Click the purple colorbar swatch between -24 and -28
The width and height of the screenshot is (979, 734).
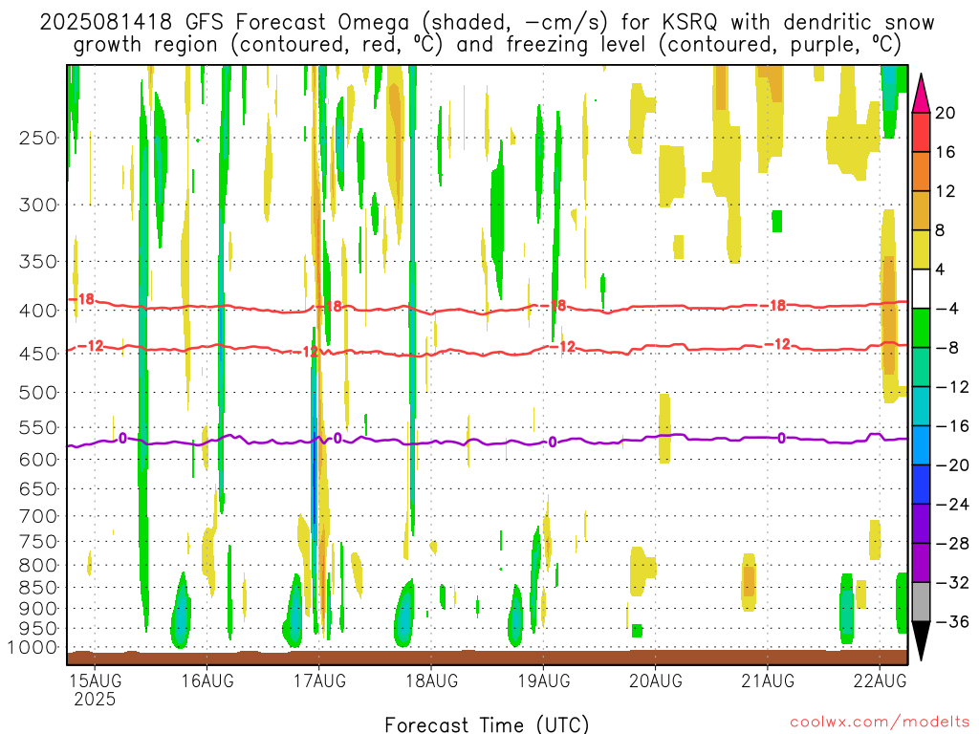point(921,524)
